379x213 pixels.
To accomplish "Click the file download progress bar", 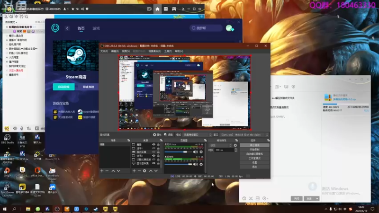I will (346, 104).
